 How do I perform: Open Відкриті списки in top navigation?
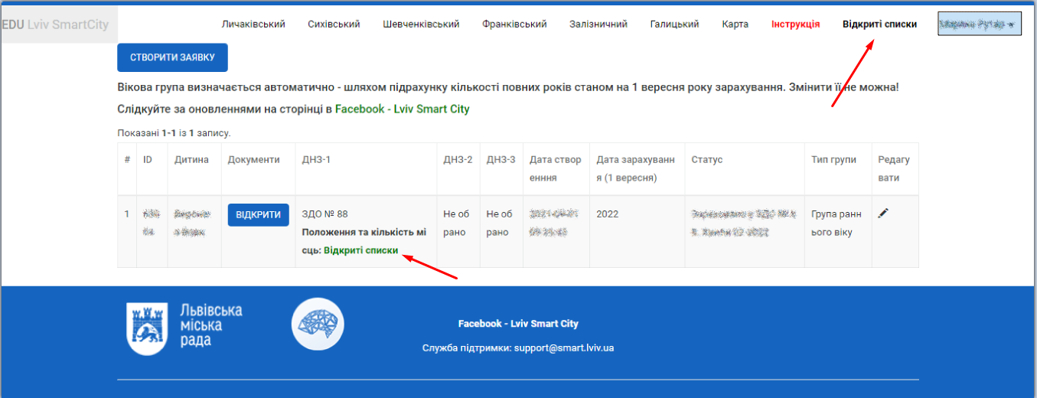(x=879, y=24)
